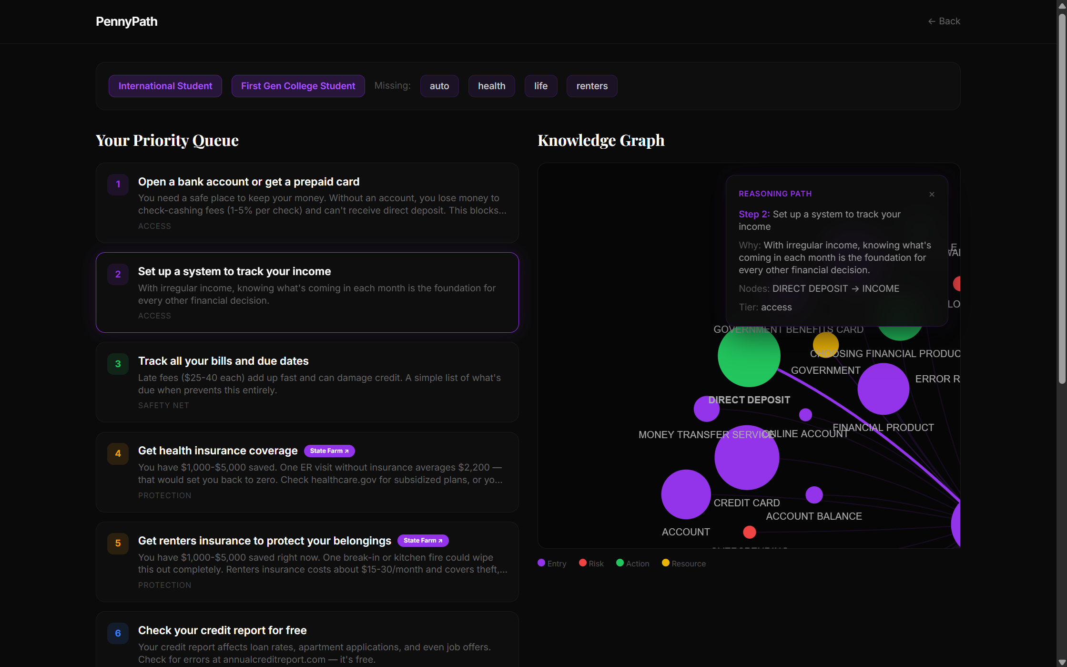Select the International Student tag

(x=165, y=86)
